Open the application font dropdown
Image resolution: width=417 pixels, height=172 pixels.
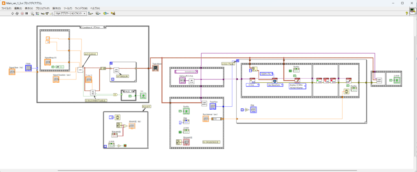click(x=70, y=13)
